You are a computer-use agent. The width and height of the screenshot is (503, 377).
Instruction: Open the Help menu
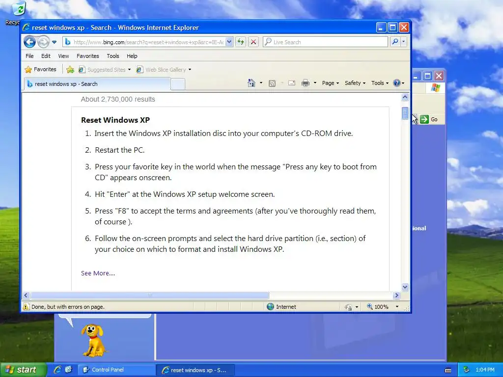132,56
